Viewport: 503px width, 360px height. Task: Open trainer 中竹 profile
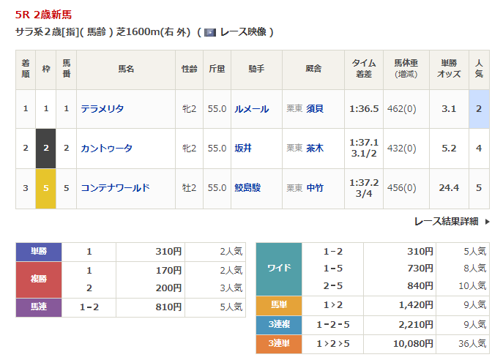[x=315, y=188]
